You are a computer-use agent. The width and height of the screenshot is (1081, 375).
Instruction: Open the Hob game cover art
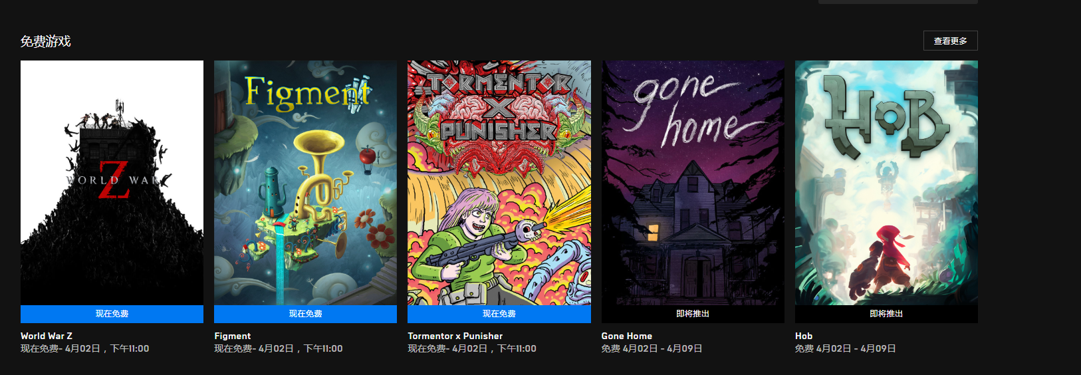point(886,183)
